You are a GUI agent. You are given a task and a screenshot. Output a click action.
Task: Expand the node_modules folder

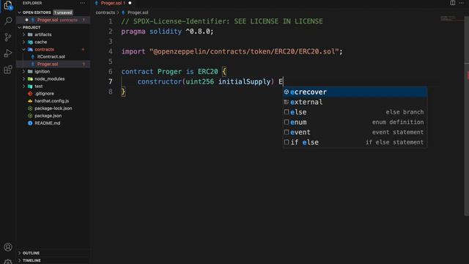tap(24, 78)
